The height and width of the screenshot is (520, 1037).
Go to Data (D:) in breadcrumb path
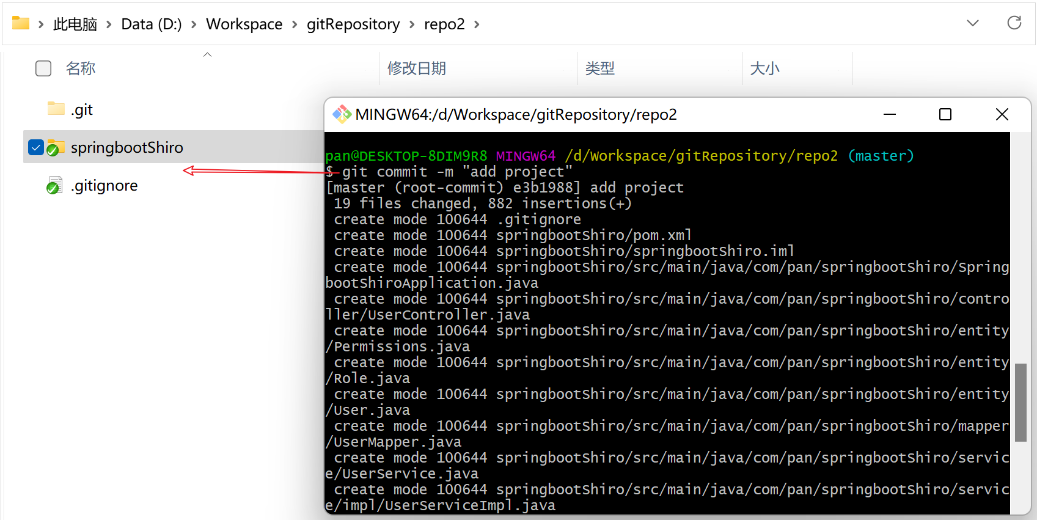coord(151,24)
